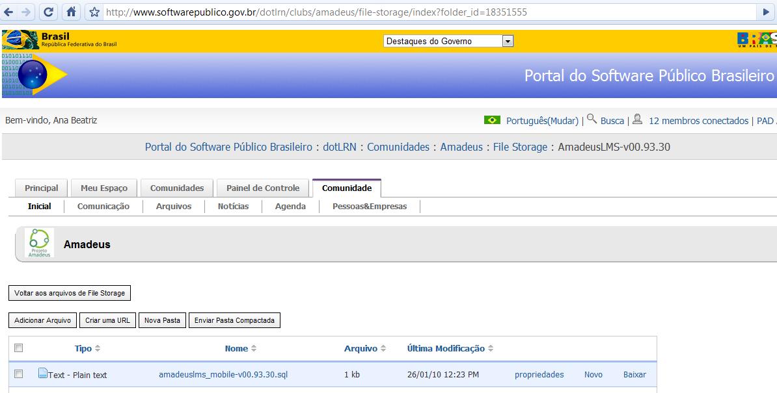Click the 26/01/10 12:23 PM date cell
777x393 pixels.
[x=443, y=375]
